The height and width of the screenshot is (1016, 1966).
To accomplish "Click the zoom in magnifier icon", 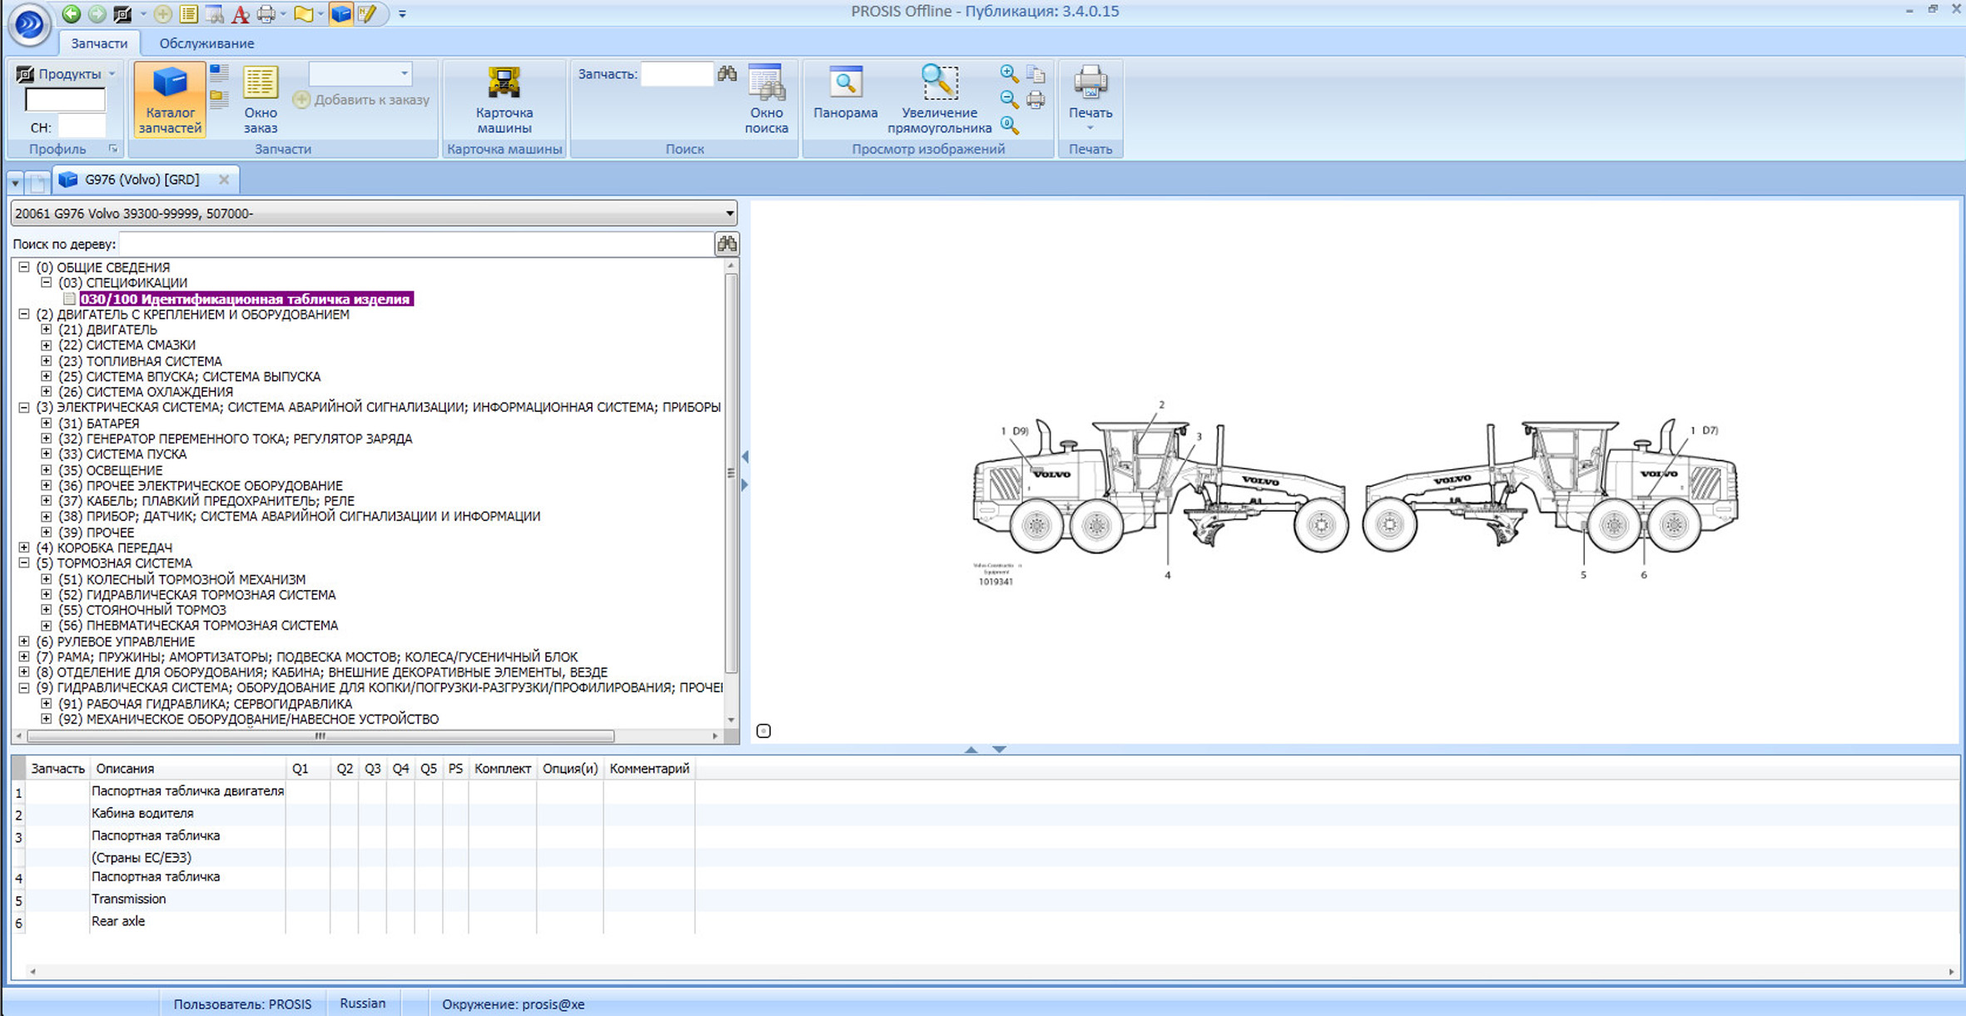I will tap(1009, 74).
